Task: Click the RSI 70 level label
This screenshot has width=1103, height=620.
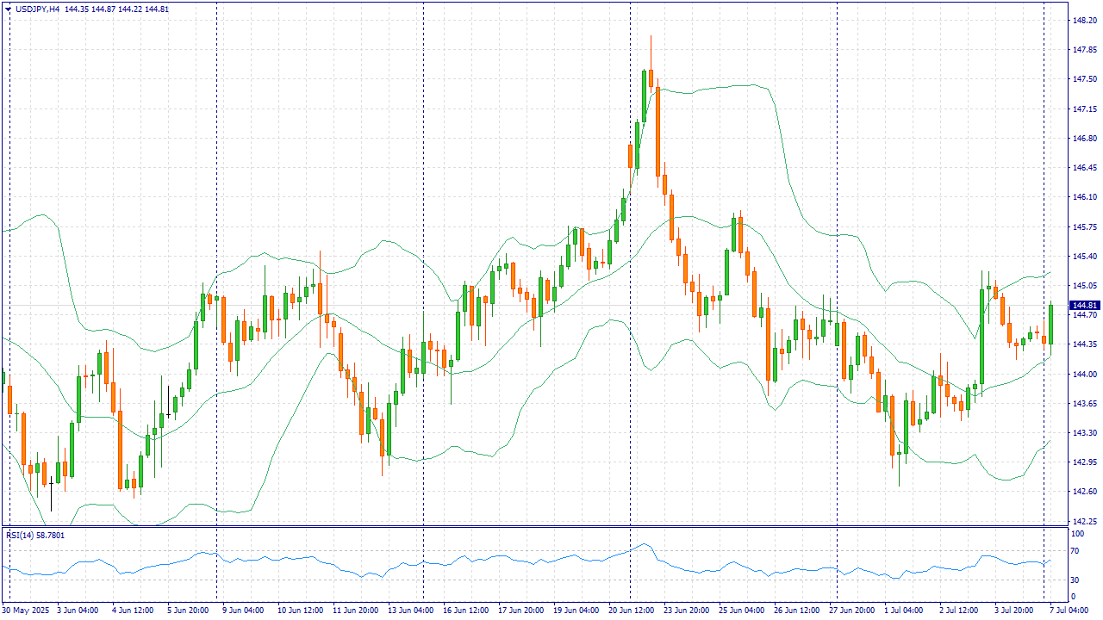Action: 1075,550
